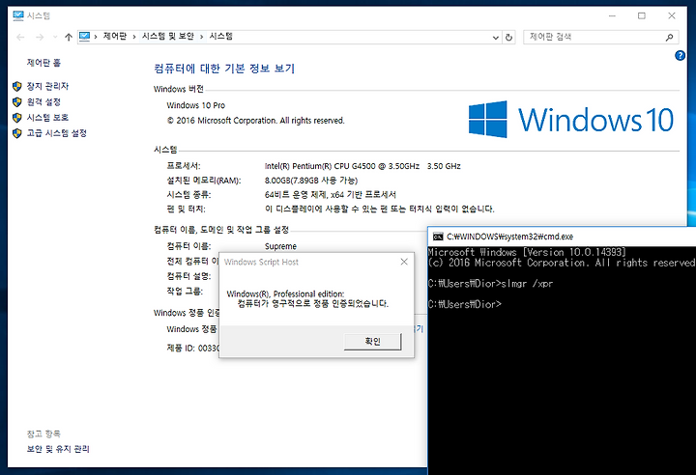Open address bar history dropdown
Screen dimensions: 696x475
click(496, 38)
